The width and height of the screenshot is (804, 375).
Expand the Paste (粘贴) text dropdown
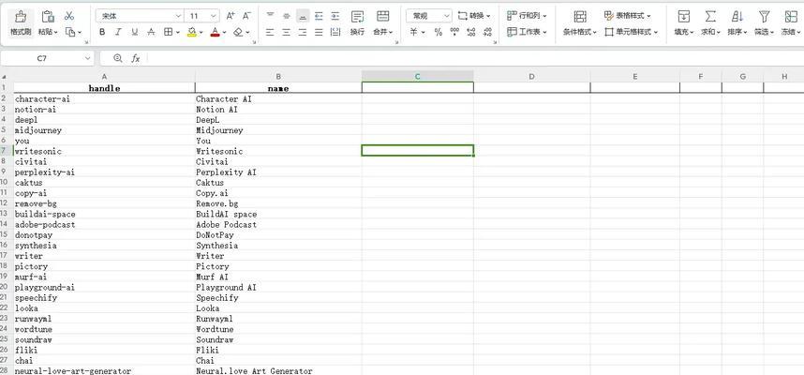pos(48,32)
